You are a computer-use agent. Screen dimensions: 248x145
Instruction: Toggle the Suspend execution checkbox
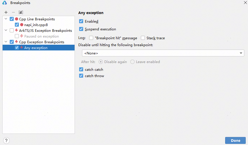pyautogui.click(x=81, y=29)
